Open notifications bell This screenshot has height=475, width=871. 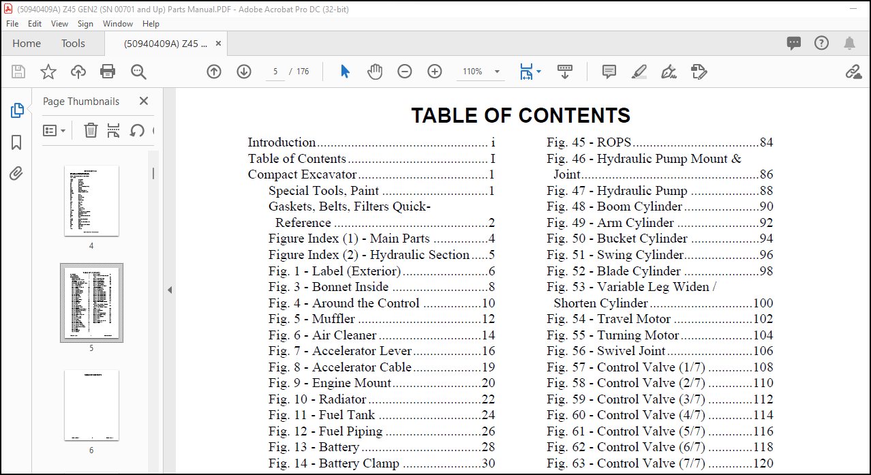pyautogui.click(x=849, y=44)
